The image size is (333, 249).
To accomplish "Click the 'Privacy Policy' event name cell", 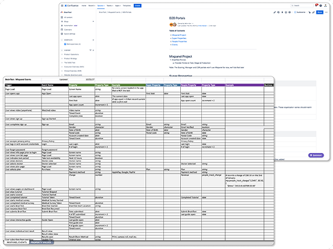I will click(55, 142).
